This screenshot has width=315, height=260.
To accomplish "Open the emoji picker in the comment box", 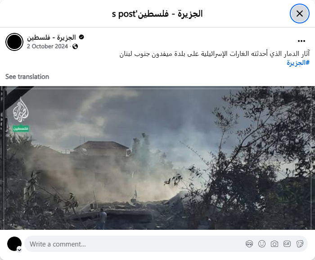I will pyautogui.click(x=262, y=244).
